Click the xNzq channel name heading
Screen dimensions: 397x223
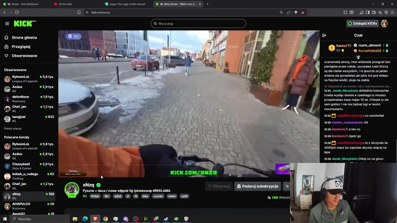(88, 185)
